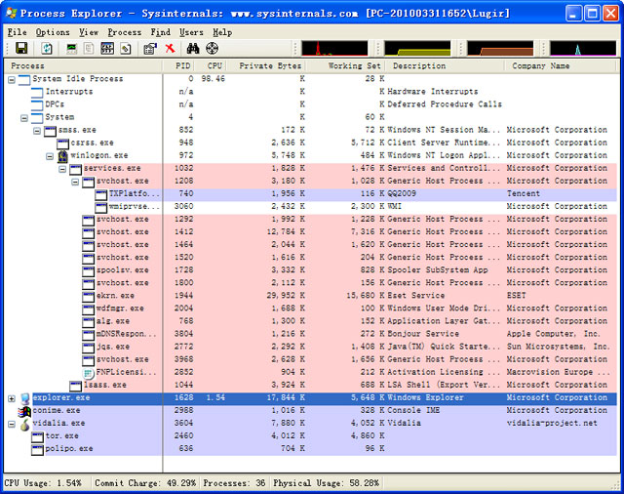Viewport: 624px width, 494px height.
Task: Open the File menu
Action: (x=18, y=32)
